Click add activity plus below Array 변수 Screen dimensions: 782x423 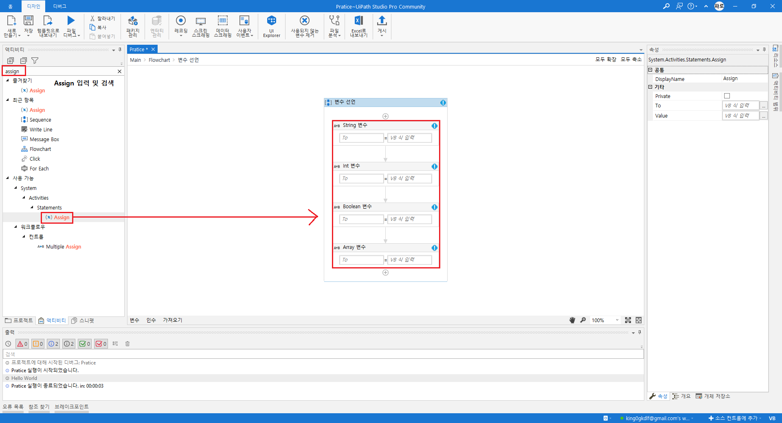[x=385, y=273]
